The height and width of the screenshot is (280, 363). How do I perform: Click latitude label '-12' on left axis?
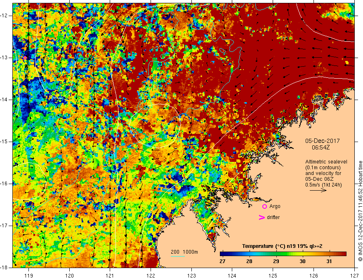[x=4, y=16]
